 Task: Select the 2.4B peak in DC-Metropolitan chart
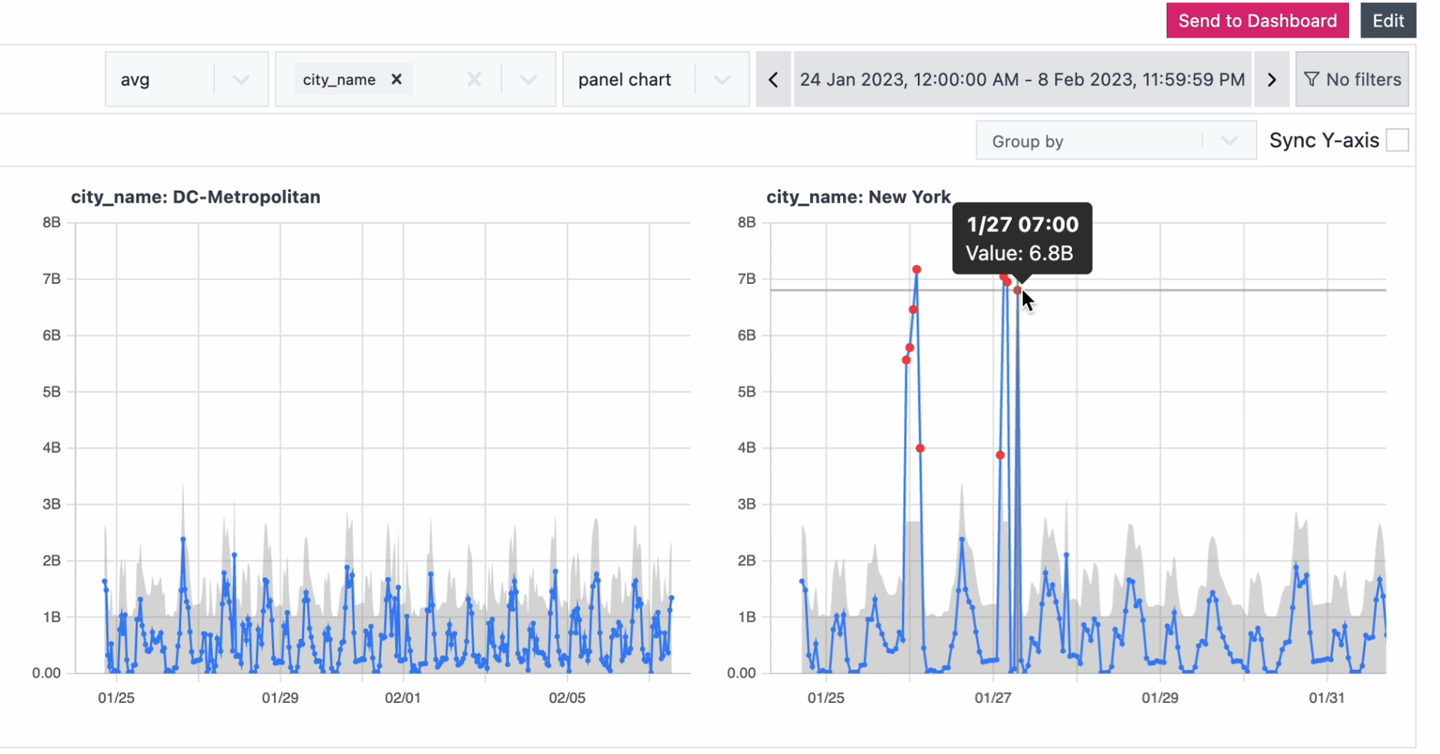tap(183, 539)
